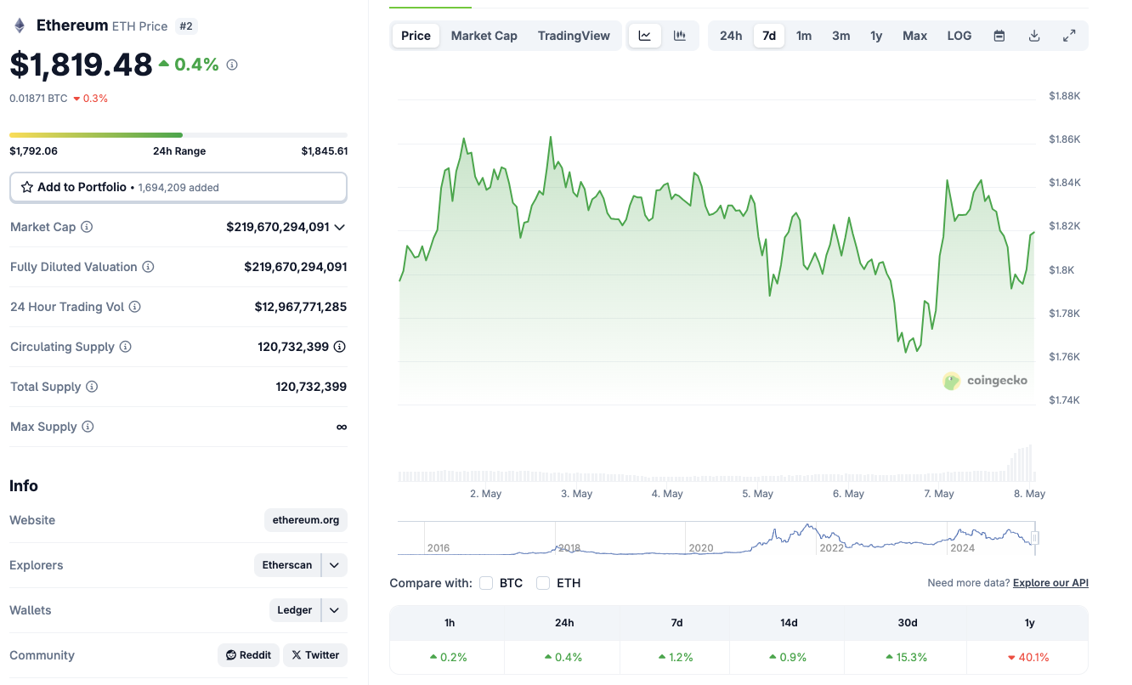Image resolution: width=1132 pixels, height=685 pixels.
Task: Open Etherscan explorer link
Action: pyautogui.click(x=287, y=565)
